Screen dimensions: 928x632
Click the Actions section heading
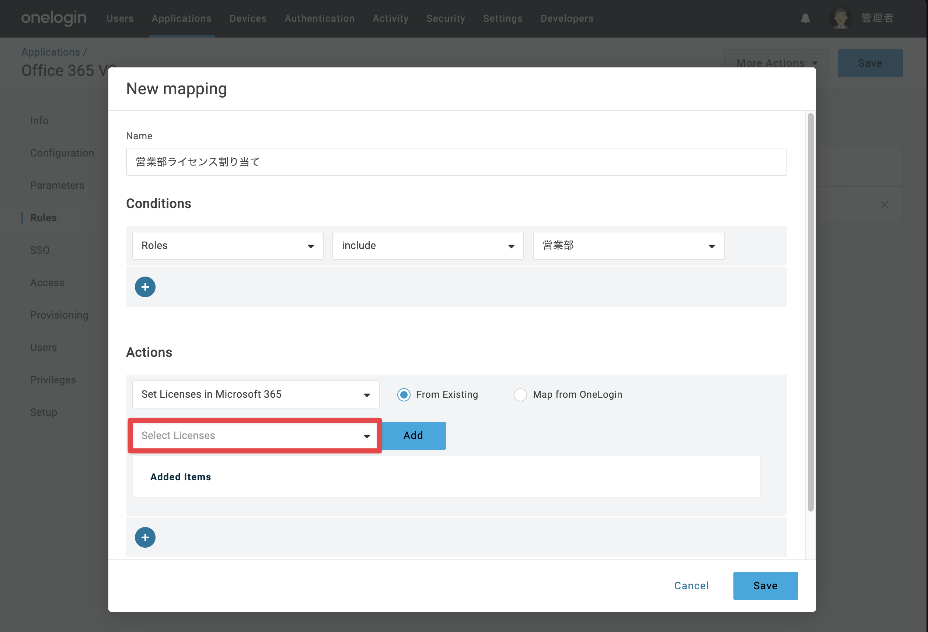click(x=149, y=352)
